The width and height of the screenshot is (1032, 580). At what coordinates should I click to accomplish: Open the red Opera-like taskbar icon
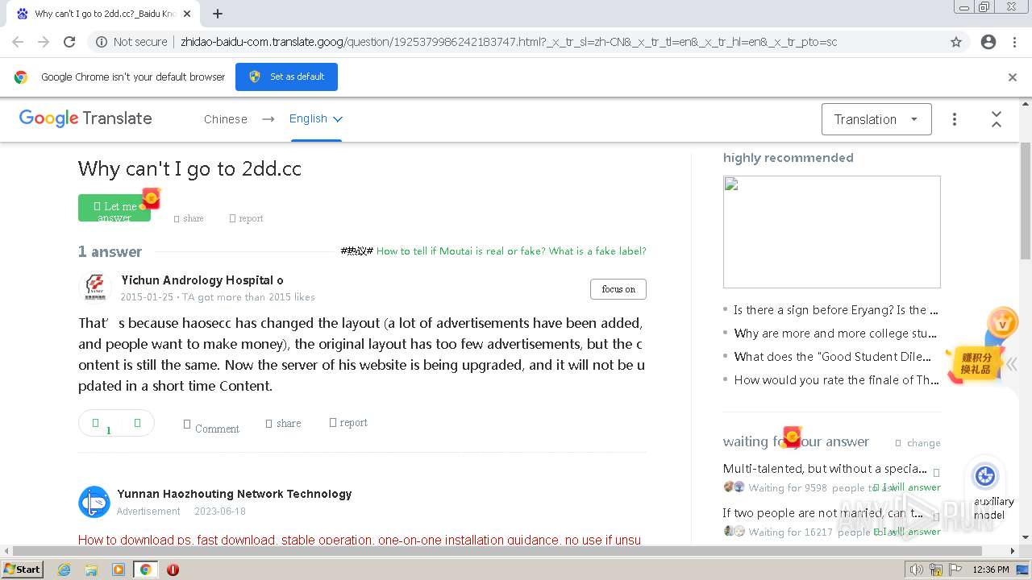[x=173, y=570]
